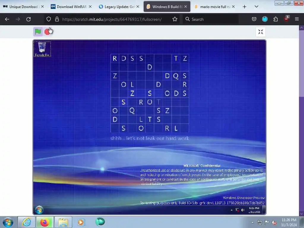Click the red stop button
Image resolution: width=304 pixels, height=228 pixels.
(47, 31)
